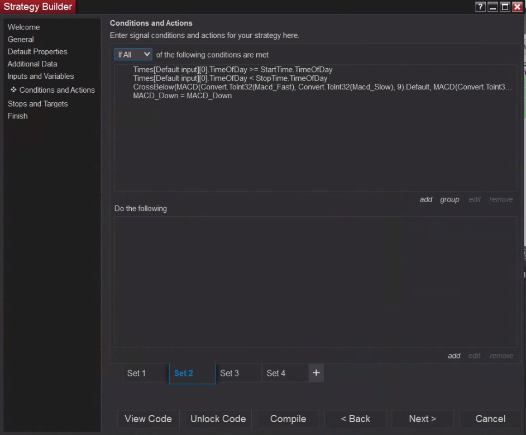Open the General page

(x=21, y=39)
